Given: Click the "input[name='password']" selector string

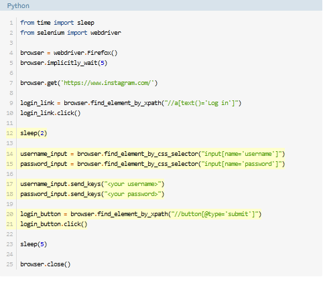Looking at the screenshot, I should pyautogui.click(x=241, y=164).
